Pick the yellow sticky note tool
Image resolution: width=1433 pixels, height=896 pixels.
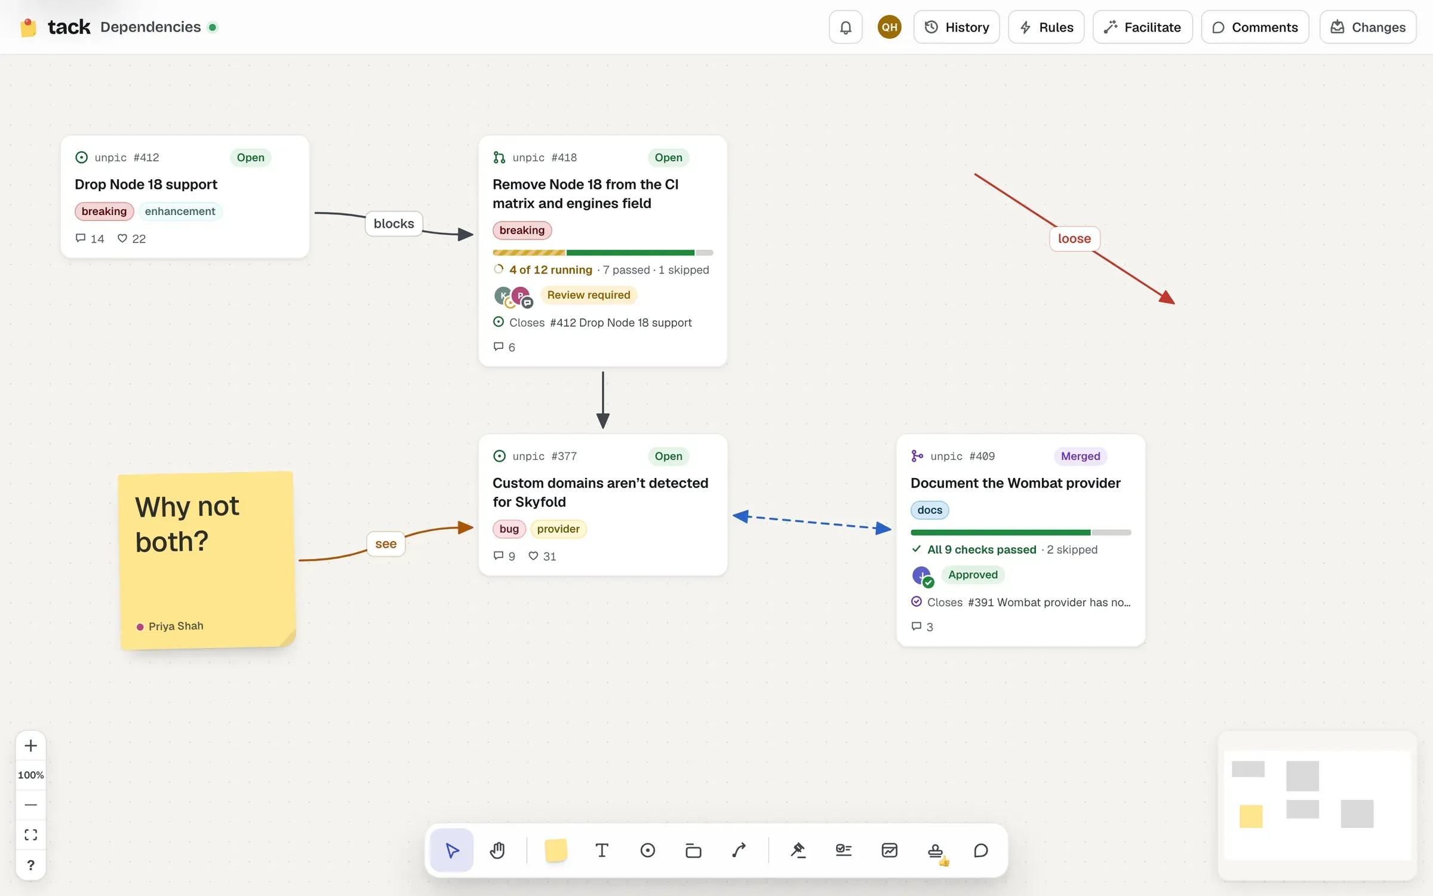click(x=556, y=850)
